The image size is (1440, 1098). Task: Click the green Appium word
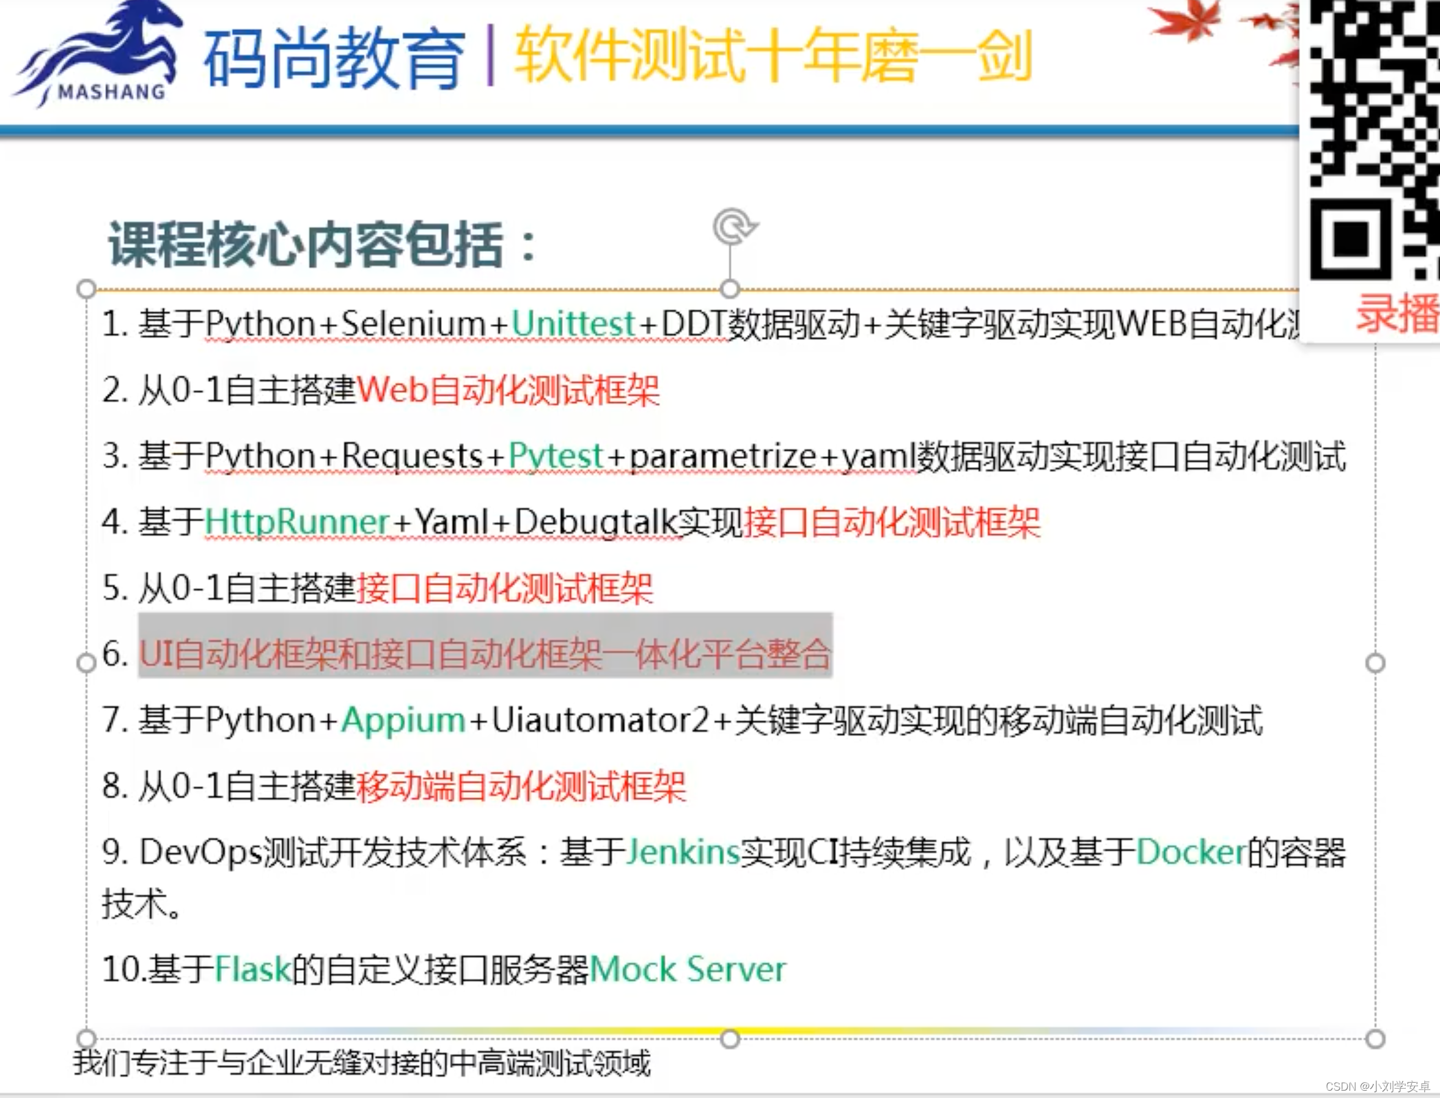click(402, 720)
